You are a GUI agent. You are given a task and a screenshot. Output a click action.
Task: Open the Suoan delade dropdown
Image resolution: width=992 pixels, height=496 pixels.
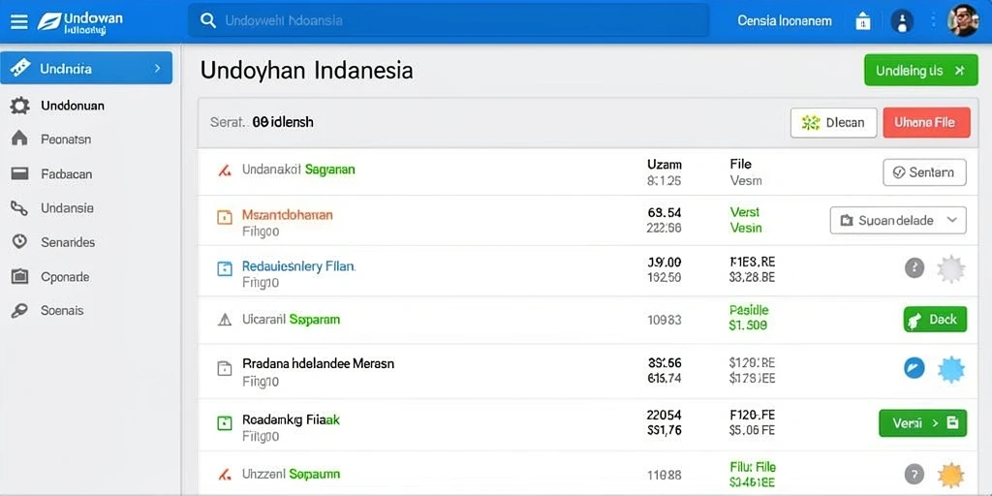coord(898,220)
